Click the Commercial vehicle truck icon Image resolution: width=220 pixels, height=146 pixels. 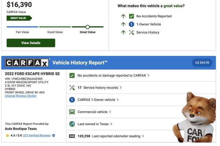pos(72,112)
